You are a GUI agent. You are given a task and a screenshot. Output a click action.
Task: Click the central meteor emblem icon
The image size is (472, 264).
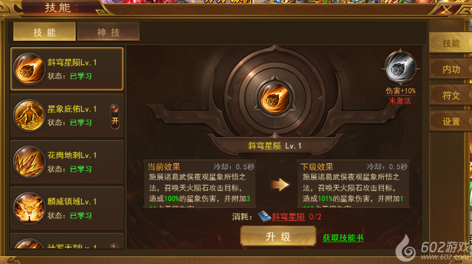pyautogui.click(x=275, y=98)
